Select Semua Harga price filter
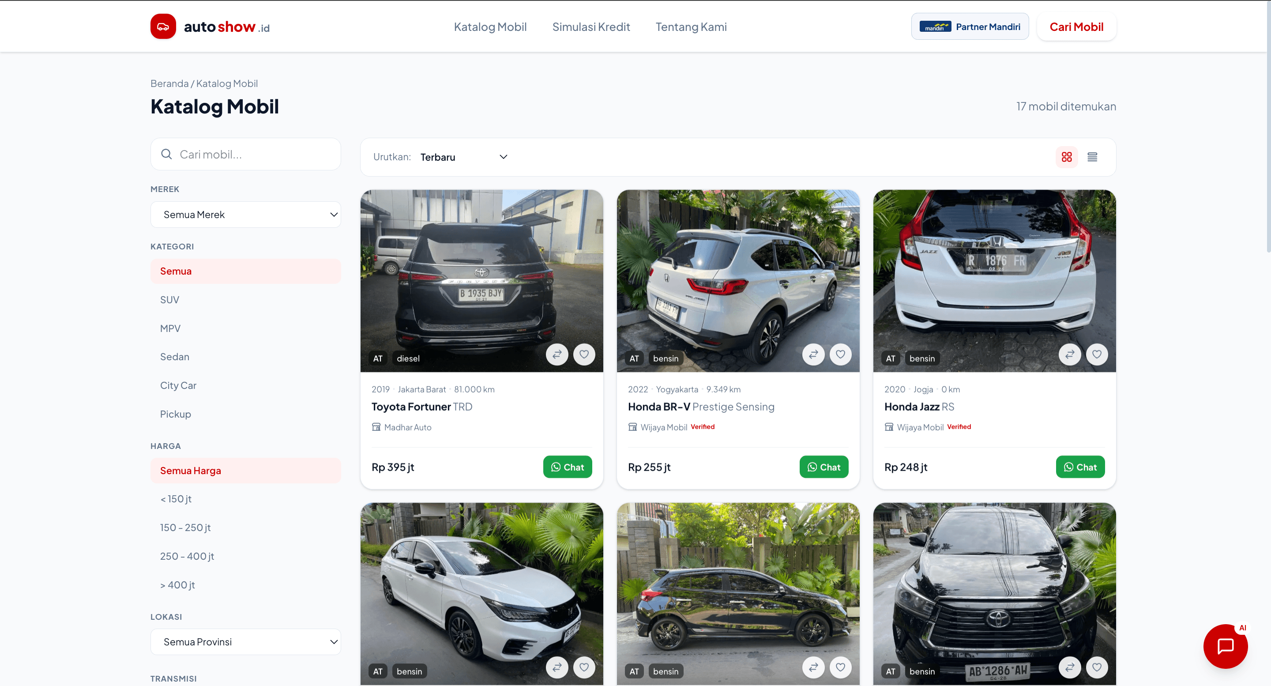 (246, 470)
